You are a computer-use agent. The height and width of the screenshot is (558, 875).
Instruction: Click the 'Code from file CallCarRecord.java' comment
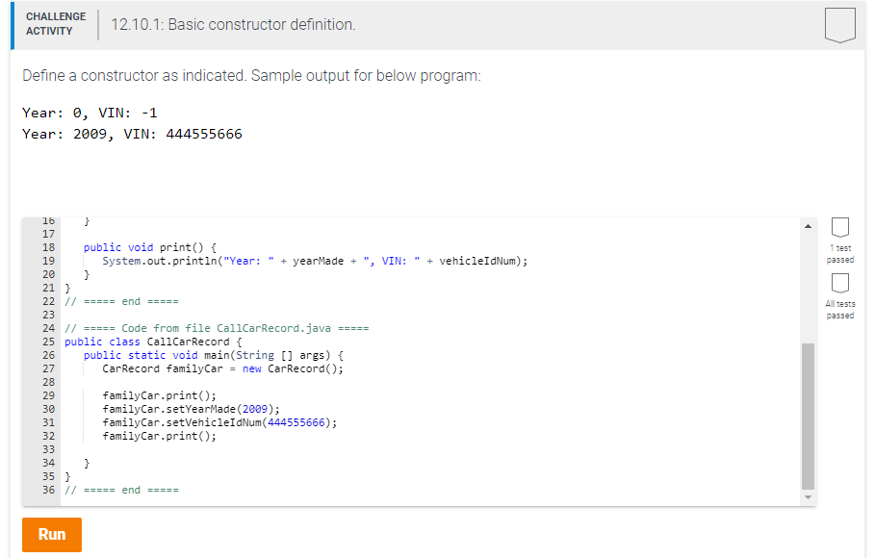coord(217,328)
